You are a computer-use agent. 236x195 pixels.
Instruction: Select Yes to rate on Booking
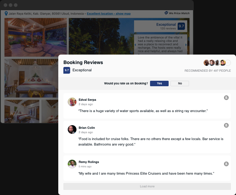click(159, 83)
